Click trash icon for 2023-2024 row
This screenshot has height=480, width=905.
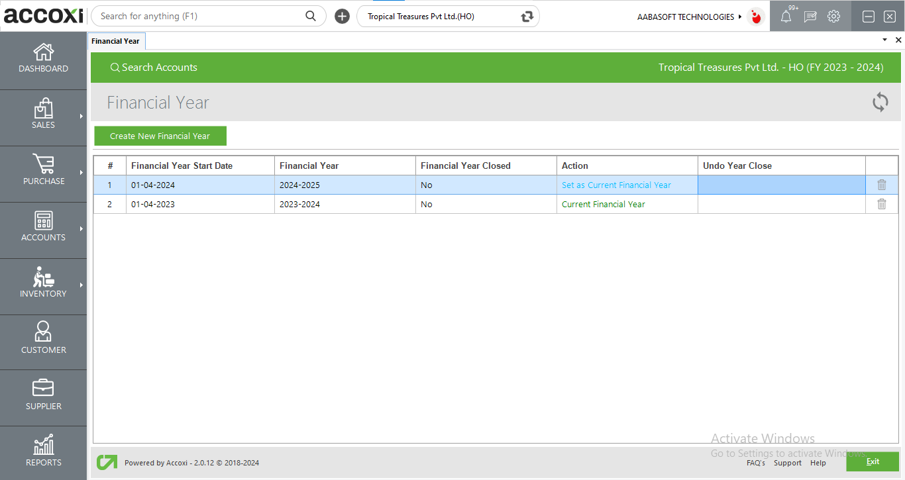coord(881,205)
